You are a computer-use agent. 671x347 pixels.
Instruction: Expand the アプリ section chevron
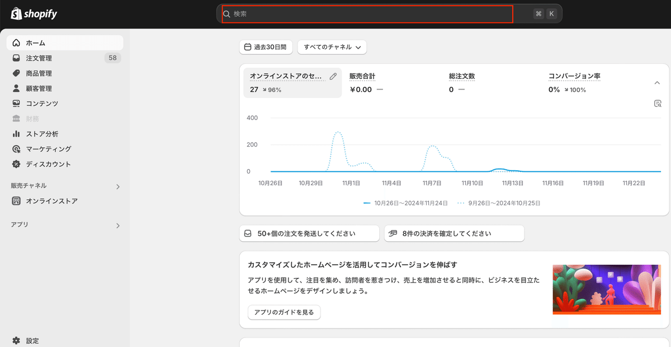117,226
